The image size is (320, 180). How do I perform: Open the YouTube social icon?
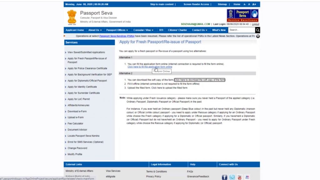coord(240,177)
